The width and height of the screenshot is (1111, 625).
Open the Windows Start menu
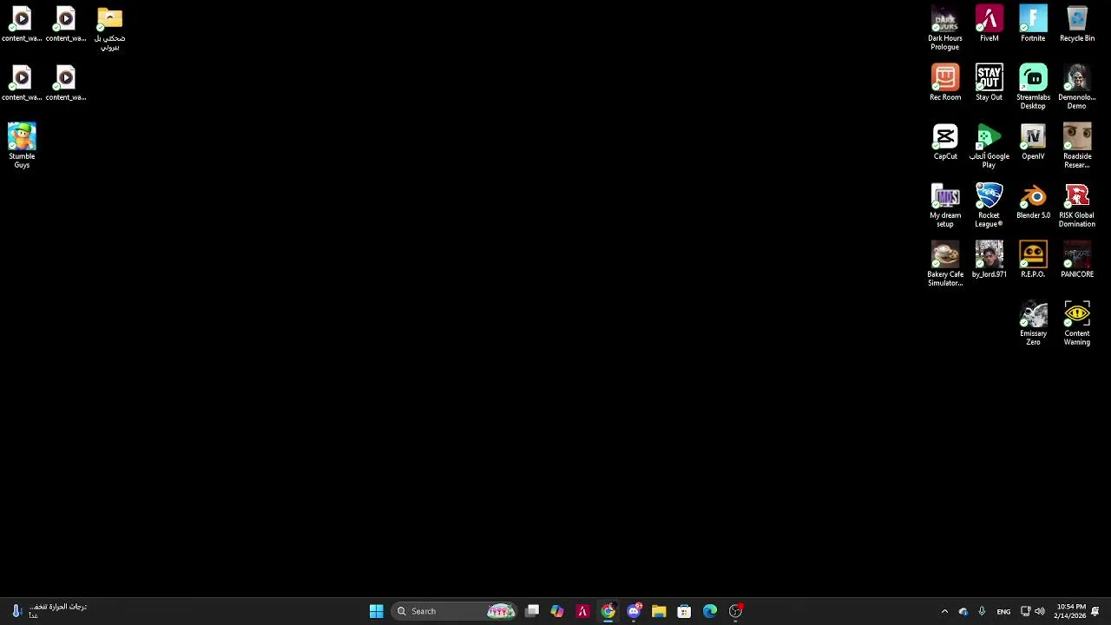376,611
